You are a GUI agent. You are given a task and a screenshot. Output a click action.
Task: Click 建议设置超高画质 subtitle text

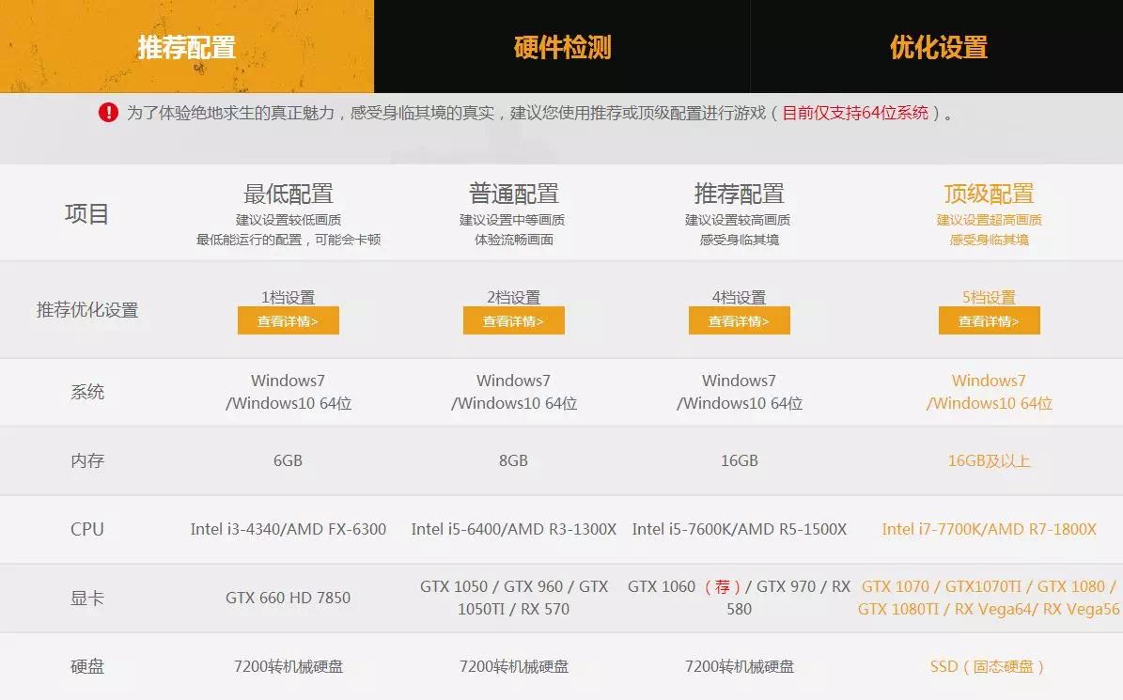pos(989,220)
